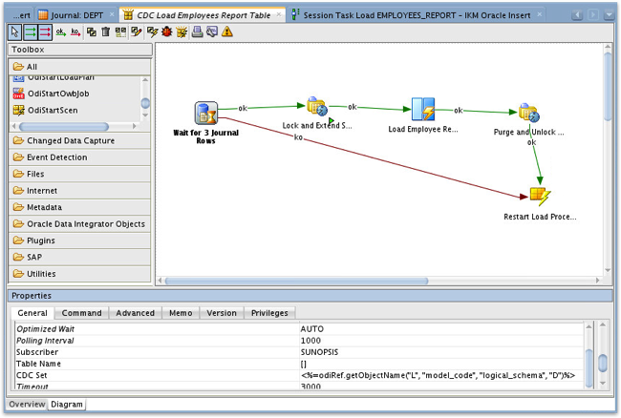Click the toolbox horizontal scrollbar thumb
621x418 pixels.
pos(64,127)
